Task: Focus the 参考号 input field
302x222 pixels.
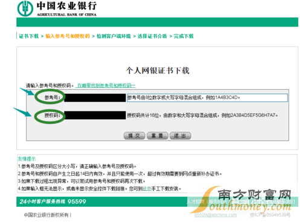Action: 95,98
